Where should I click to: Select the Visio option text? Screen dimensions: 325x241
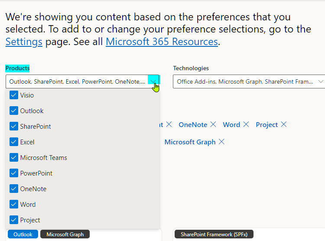[27, 95]
